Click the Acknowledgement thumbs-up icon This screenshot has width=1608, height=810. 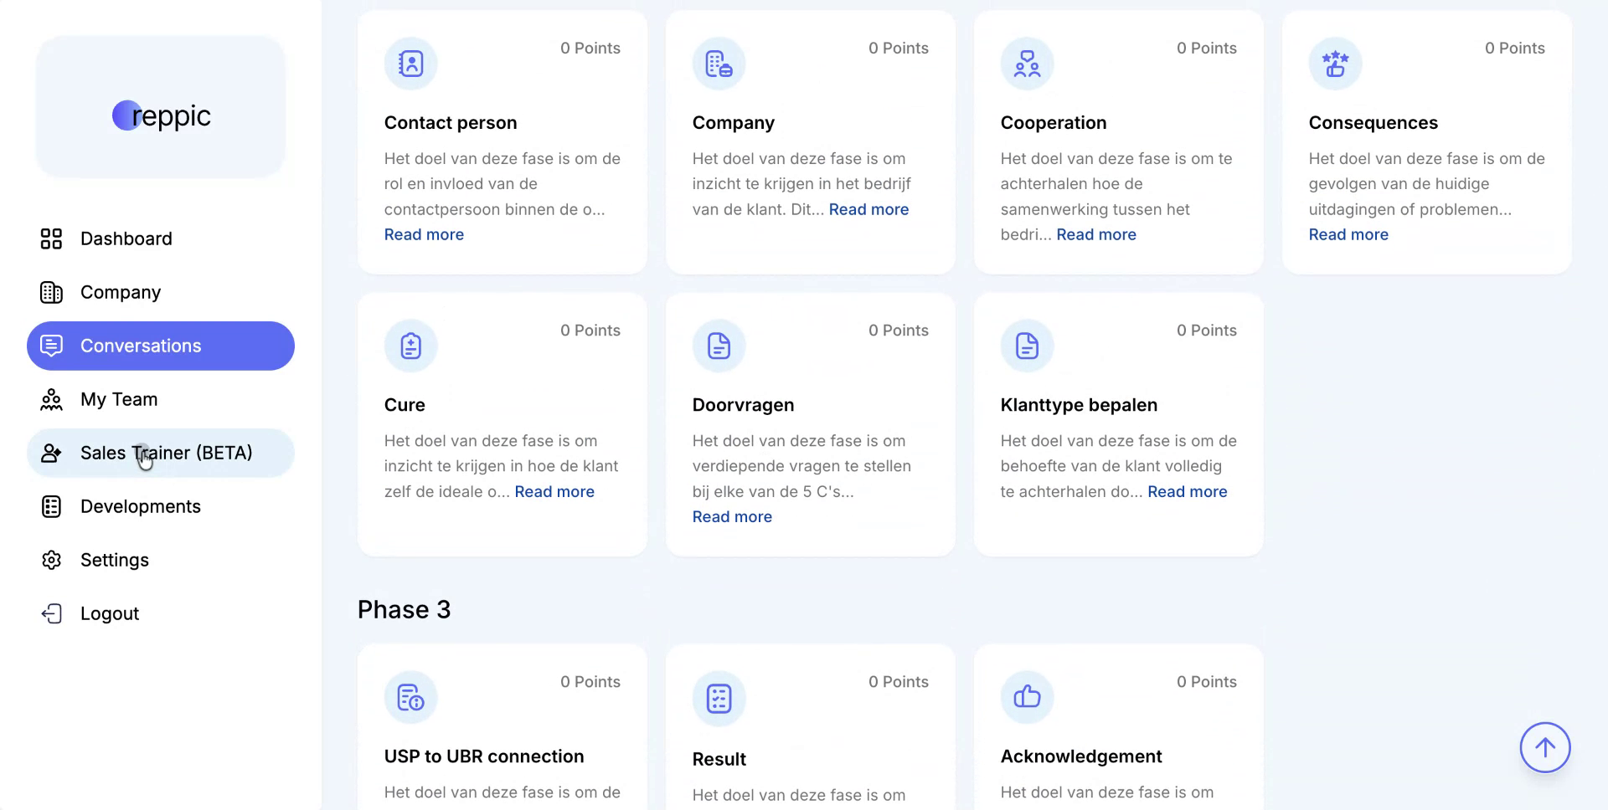pyautogui.click(x=1027, y=697)
